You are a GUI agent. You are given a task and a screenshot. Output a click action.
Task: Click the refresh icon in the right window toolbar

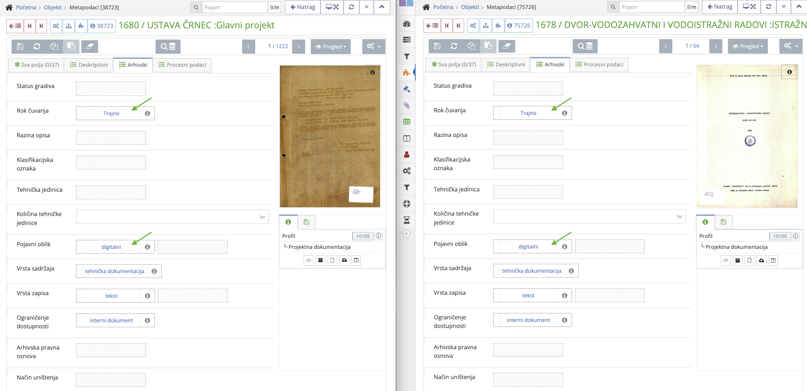[454, 46]
